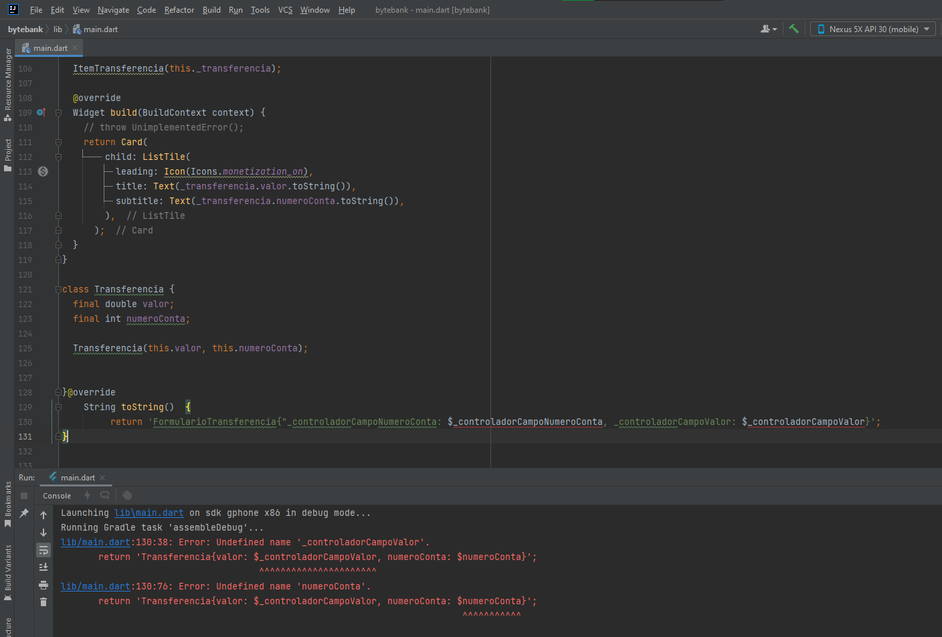
Task: Collapse the ListTile fold at line 112
Action: click(58, 157)
